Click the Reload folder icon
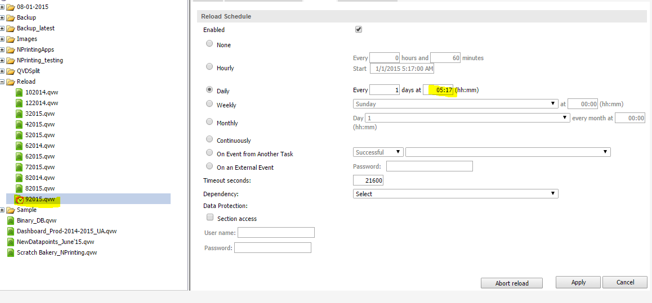Viewport: 652px width, 303px height. (x=10, y=82)
